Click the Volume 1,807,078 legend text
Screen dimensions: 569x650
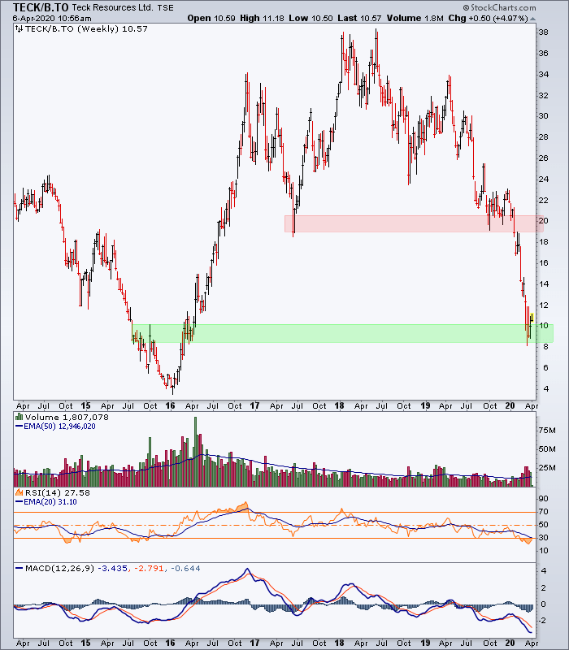(67, 417)
